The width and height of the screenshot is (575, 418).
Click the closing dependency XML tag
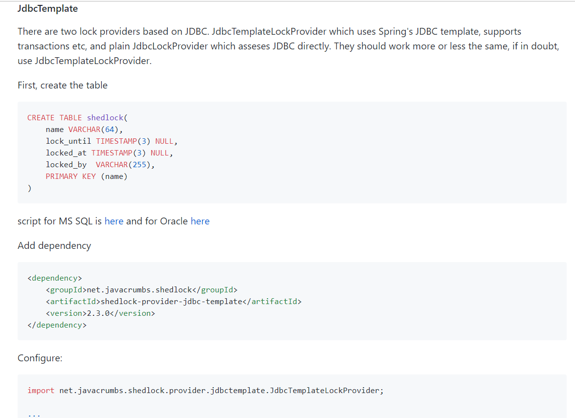[57, 325]
